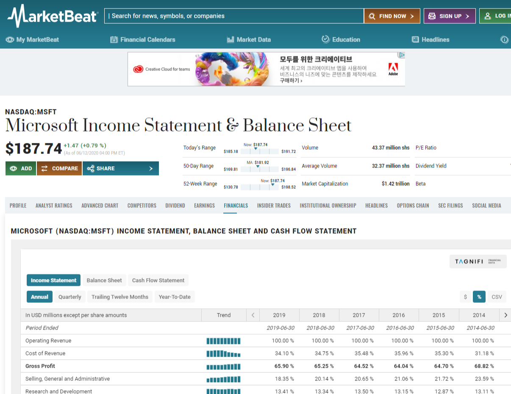
Task: Open the Competitors tab
Action: coord(142,205)
